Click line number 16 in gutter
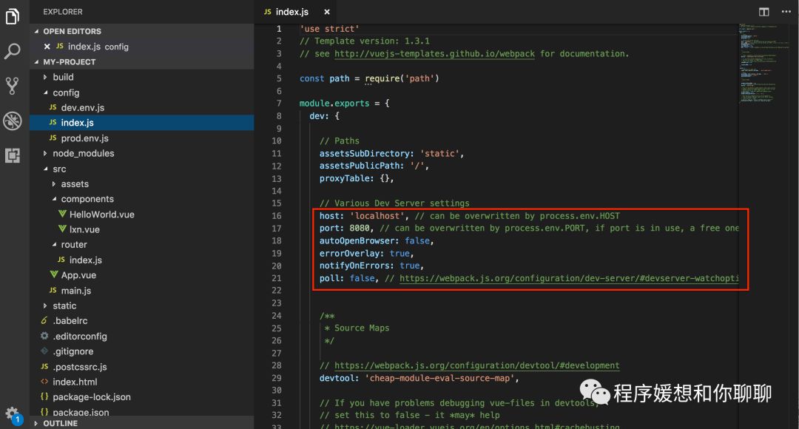This screenshot has width=799, height=429. pos(276,215)
